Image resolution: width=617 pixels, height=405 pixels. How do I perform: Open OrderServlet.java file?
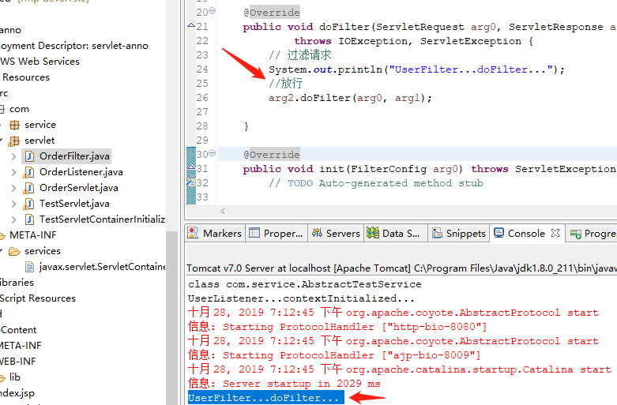click(x=79, y=188)
